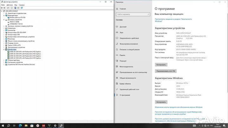This screenshot has height=128, width=228.
Task: Collapse the Видеоадаптеры tree node
Action: point(3,15)
